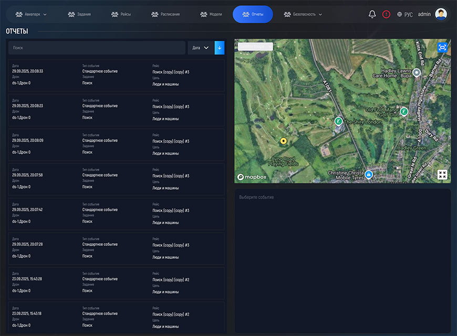The image size is (457, 336).
Task: Click the red alert warning icon
Action: tap(386, 14)
